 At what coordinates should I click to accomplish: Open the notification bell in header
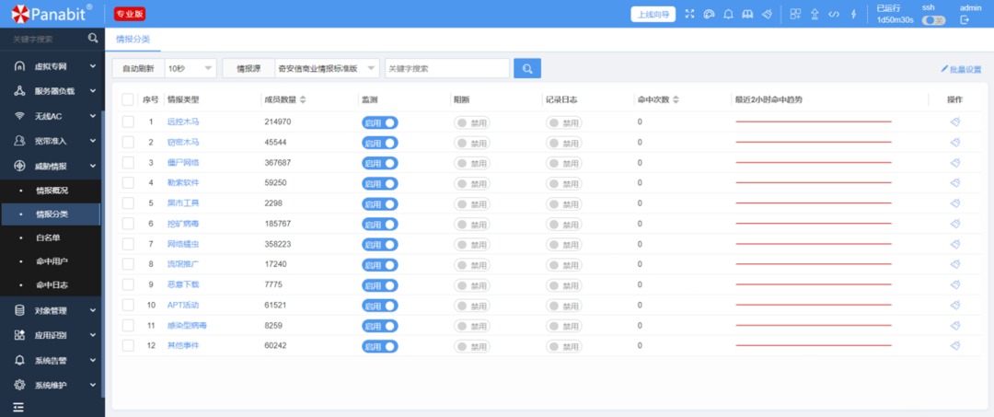[728, 15]
